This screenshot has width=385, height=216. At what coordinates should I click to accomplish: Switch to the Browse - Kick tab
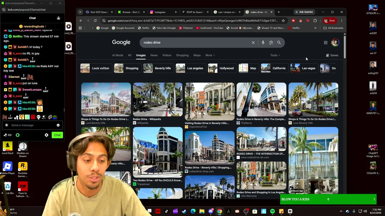131,12
